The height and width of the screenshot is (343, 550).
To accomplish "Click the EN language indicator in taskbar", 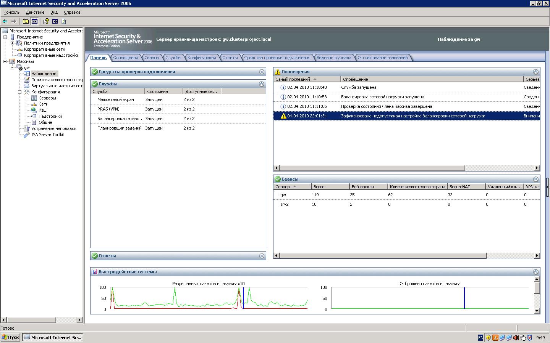I will pos(480,338).
